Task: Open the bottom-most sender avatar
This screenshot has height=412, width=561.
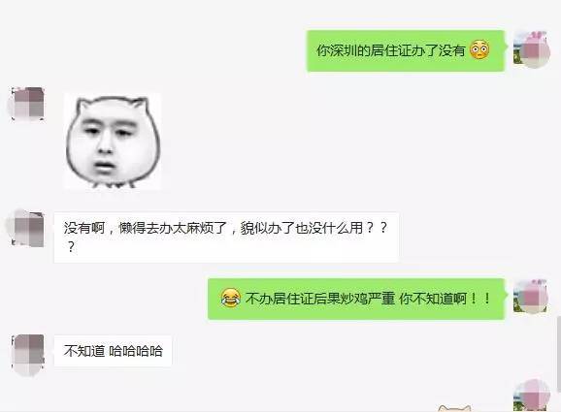Action: (x=532, y=396)
